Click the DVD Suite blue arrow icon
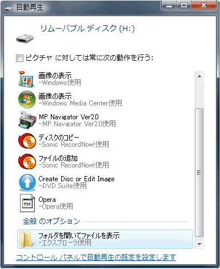The width and height of the screenshot is (220, 269). pos(27,182)
